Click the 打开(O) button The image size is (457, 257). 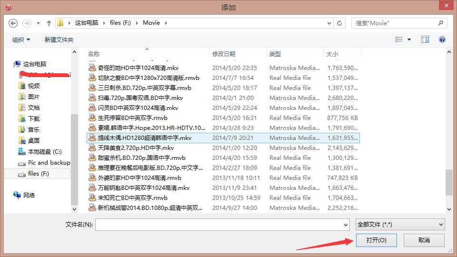click(x=376, y=240)
